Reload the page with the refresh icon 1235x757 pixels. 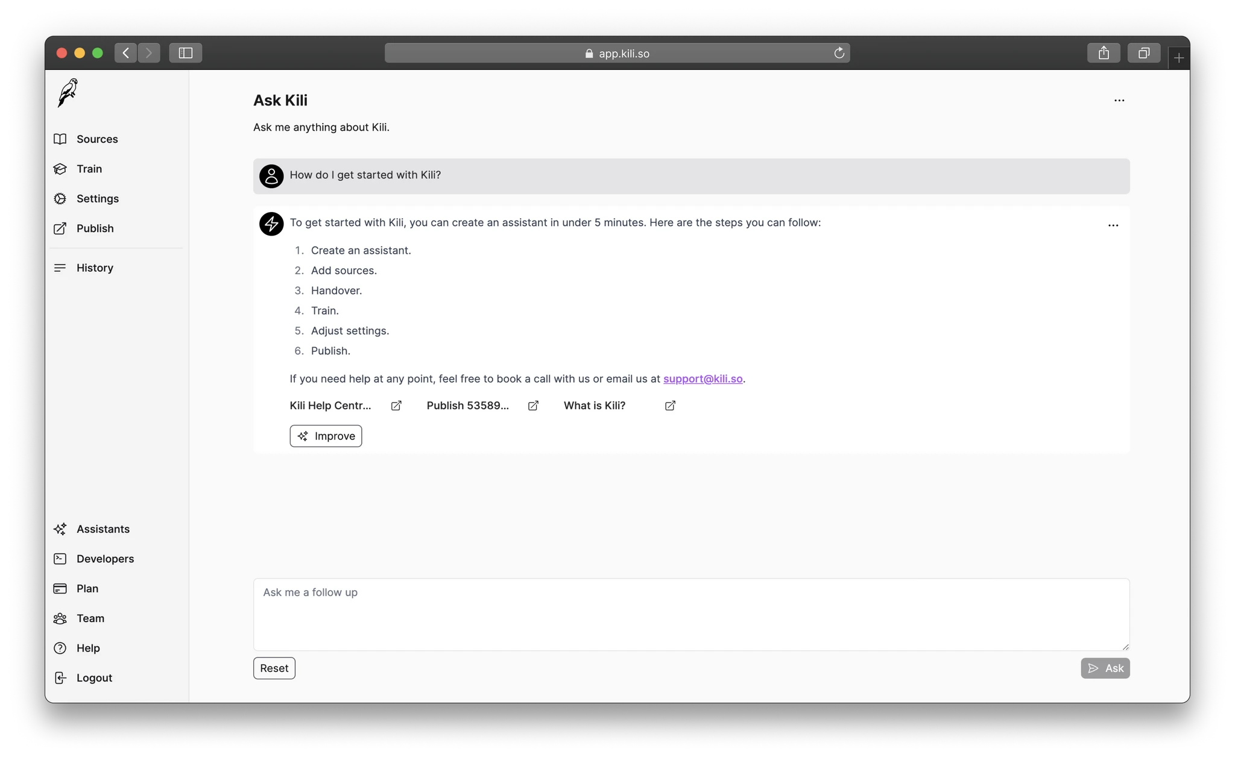click(839, 53)
